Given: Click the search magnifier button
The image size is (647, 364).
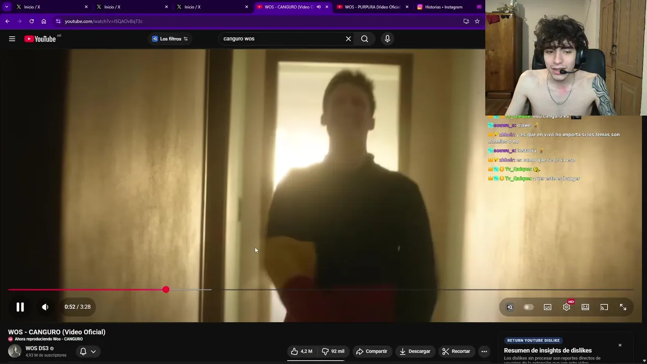Looking at the screenshot, I should click(x=364, y=39).
